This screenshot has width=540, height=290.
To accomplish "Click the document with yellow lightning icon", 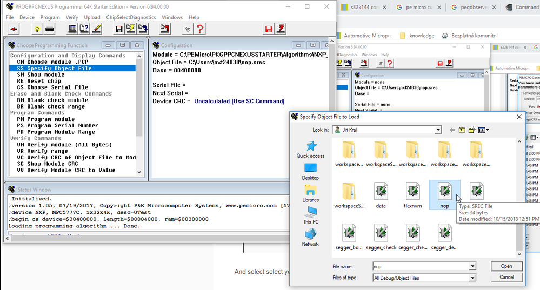I will point(131,29).
